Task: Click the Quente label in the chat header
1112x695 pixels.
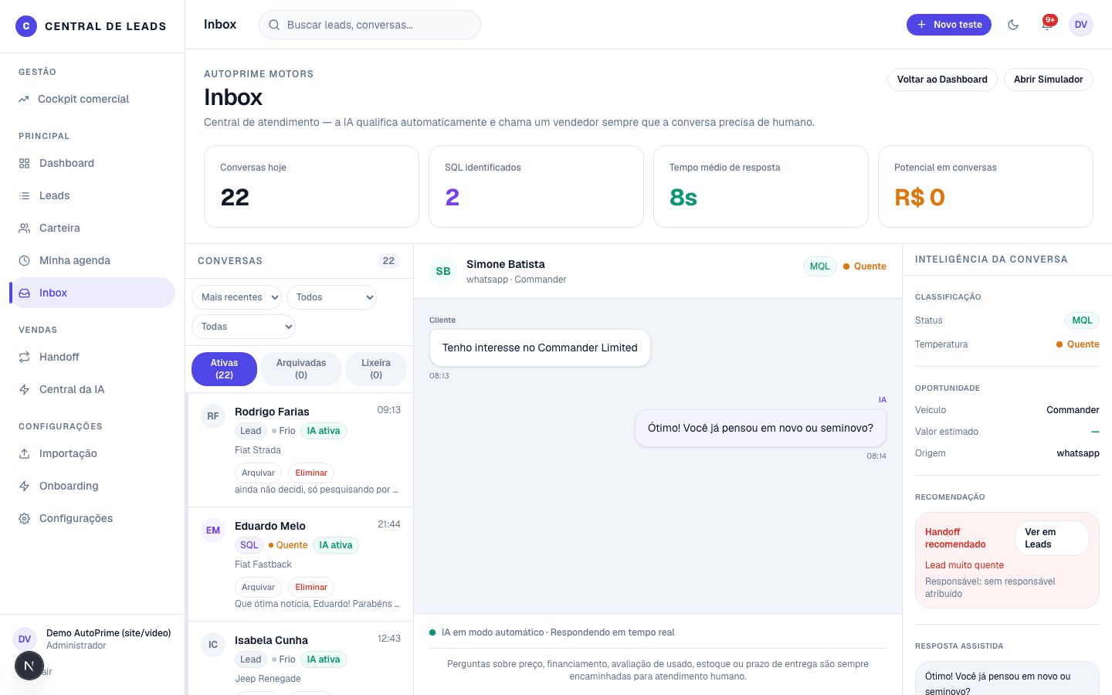Action: click(865, 266)
